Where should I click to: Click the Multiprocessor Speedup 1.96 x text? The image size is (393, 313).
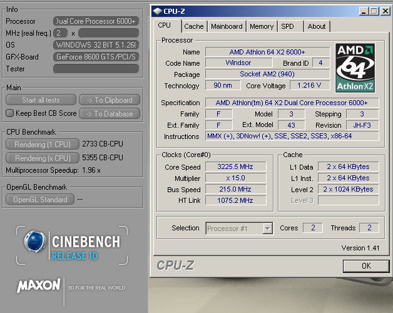tap(53, 170)
